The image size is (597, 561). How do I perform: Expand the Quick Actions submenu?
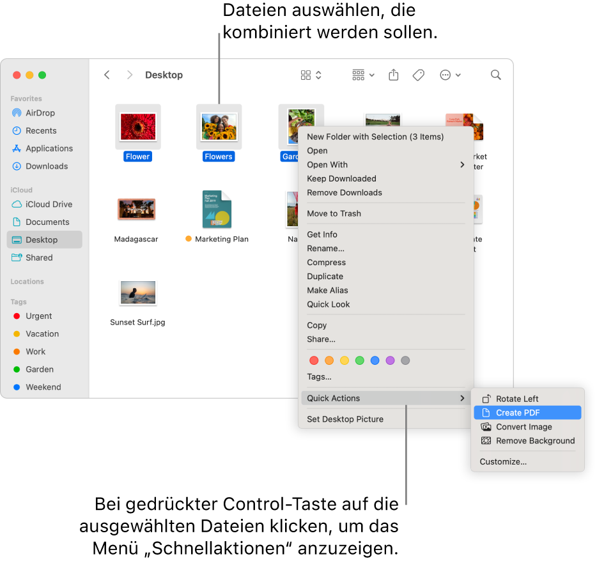385,398
